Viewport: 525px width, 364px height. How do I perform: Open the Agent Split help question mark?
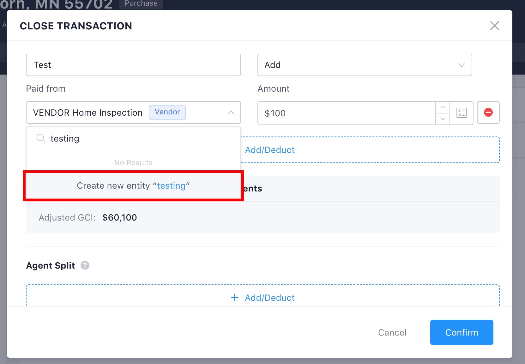[x=85, y=265]
